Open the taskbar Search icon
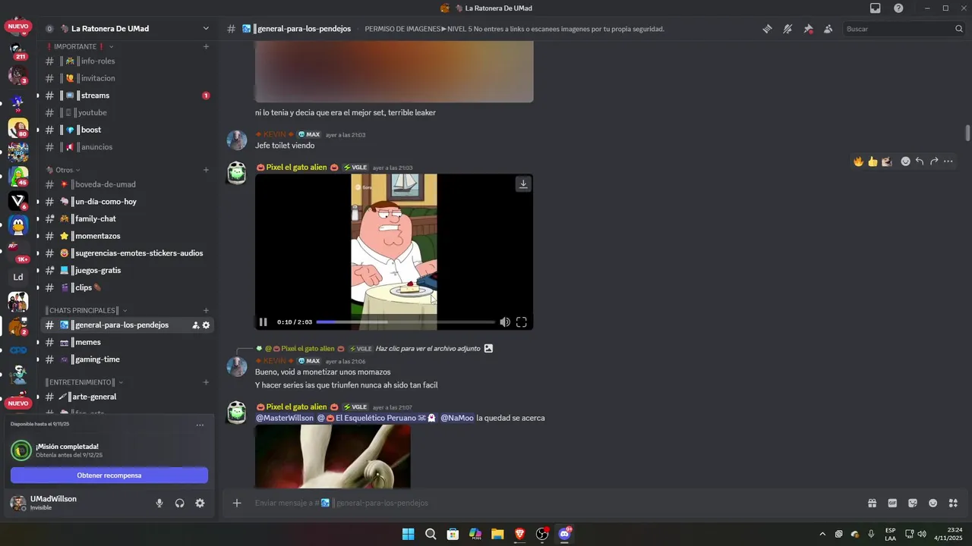The image size is (972, 546). pos(431,534)
